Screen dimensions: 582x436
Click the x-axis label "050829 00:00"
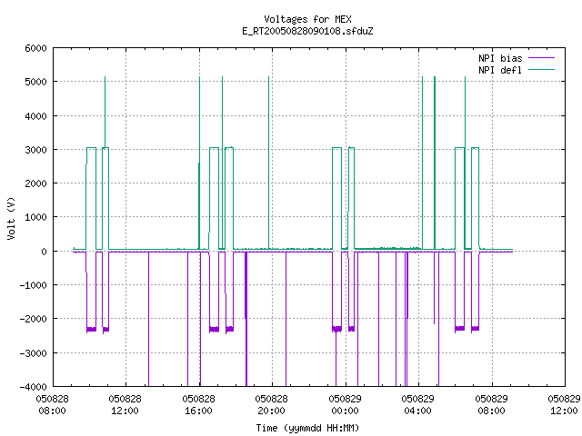click(x=345, y=405)
